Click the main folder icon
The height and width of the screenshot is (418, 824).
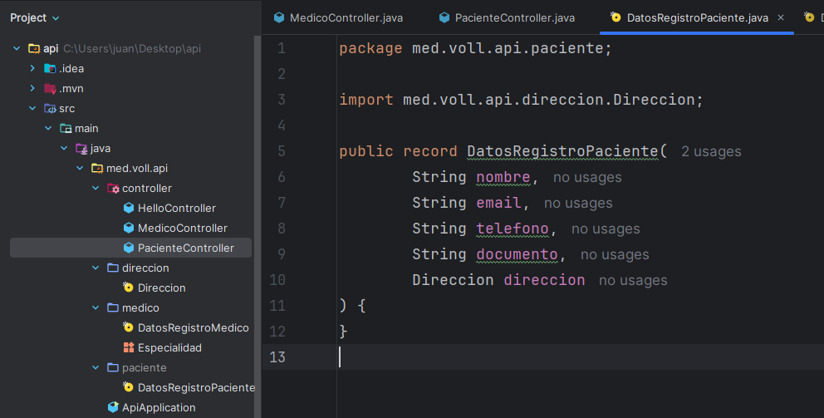click(x=66, y=128)
